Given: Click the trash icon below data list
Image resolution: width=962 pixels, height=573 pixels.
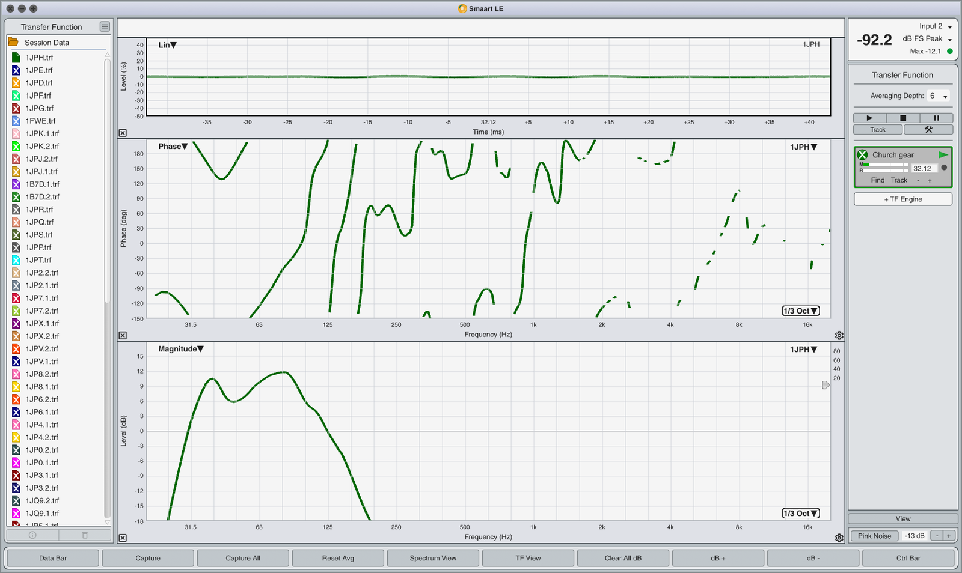Looking at the screenshot, I should pos(84,535).
